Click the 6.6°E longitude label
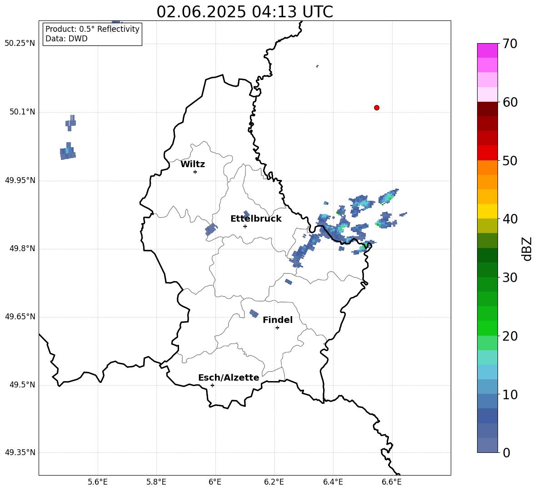 pyautogui.click(x=392, y=482)
